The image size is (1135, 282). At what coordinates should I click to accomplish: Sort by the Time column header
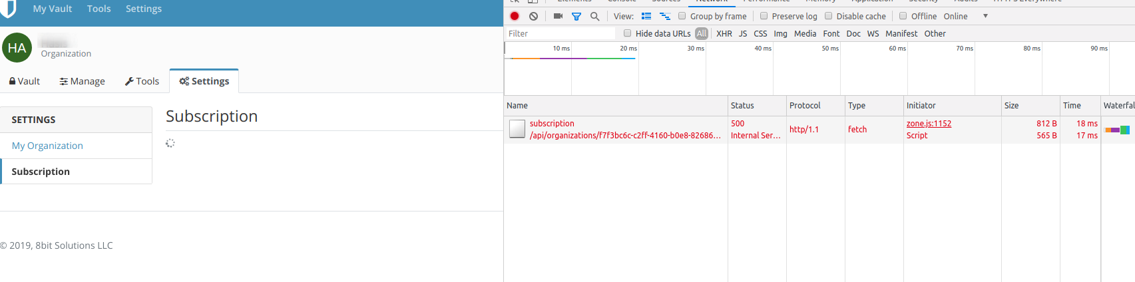pos(1080,106)
